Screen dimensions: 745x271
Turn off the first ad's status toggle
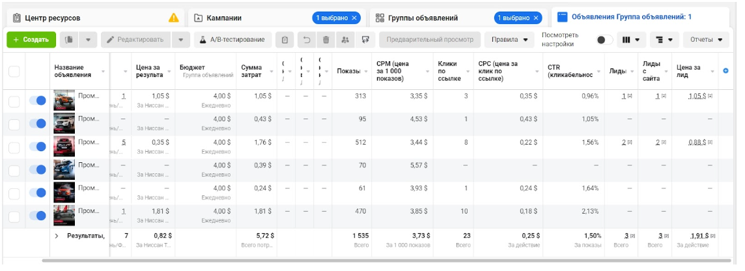click(x=37, y=101)
